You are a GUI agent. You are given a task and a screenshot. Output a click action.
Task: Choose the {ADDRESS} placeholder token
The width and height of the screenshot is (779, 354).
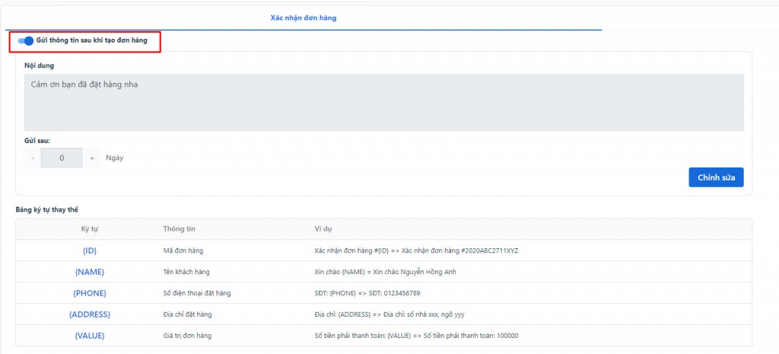pos(90,314)
